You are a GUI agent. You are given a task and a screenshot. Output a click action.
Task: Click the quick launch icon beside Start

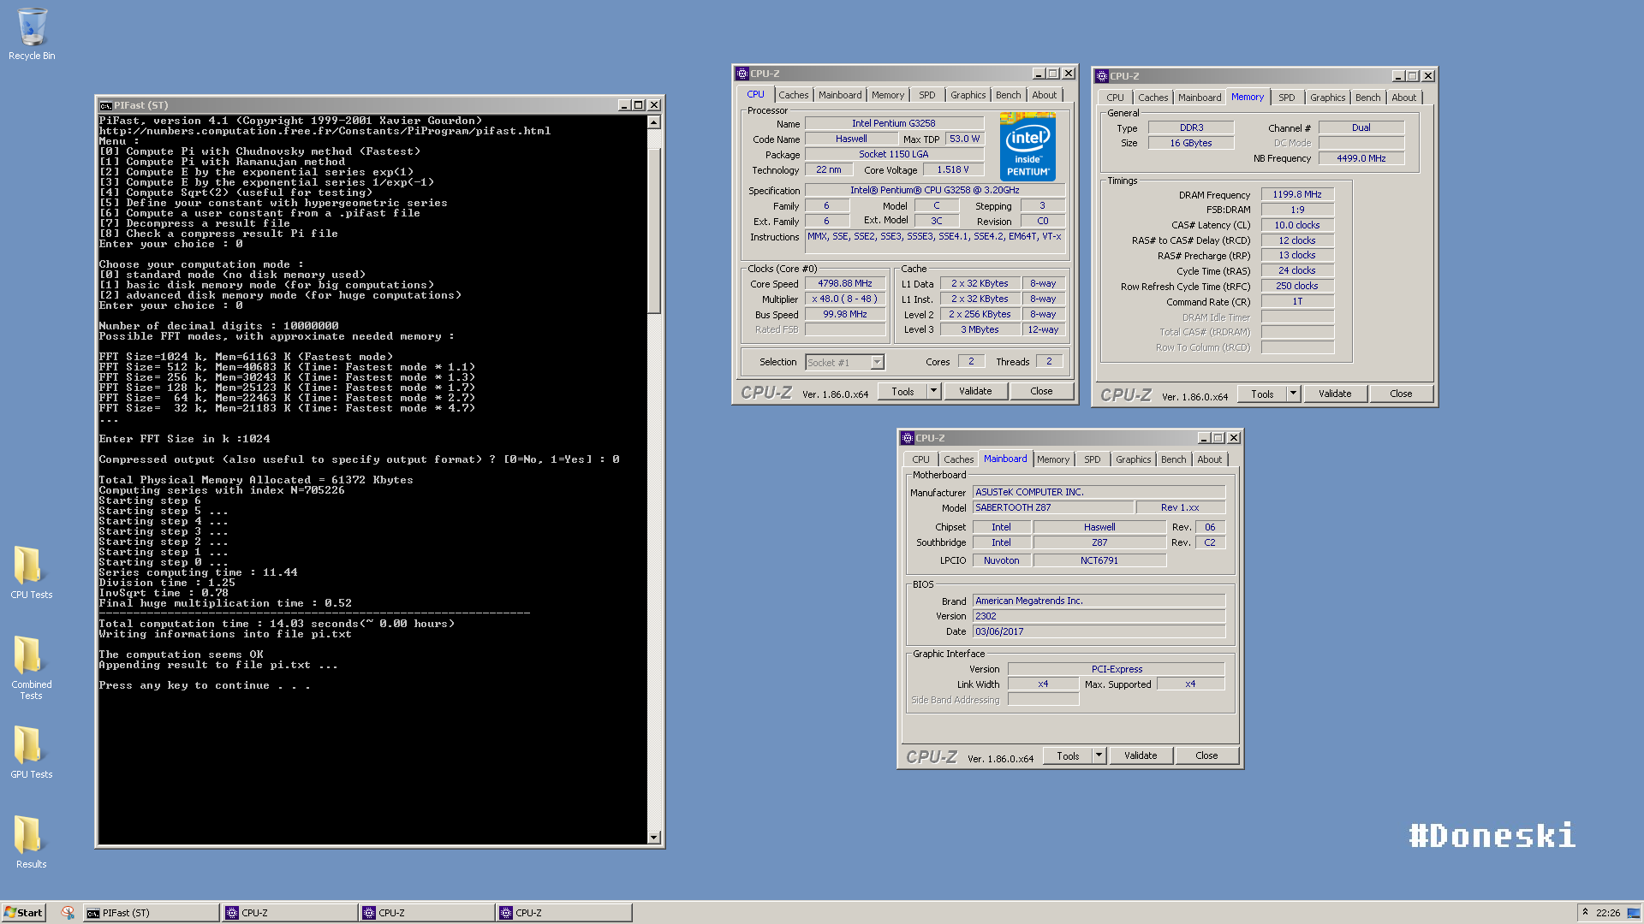(x=68, y=913)
